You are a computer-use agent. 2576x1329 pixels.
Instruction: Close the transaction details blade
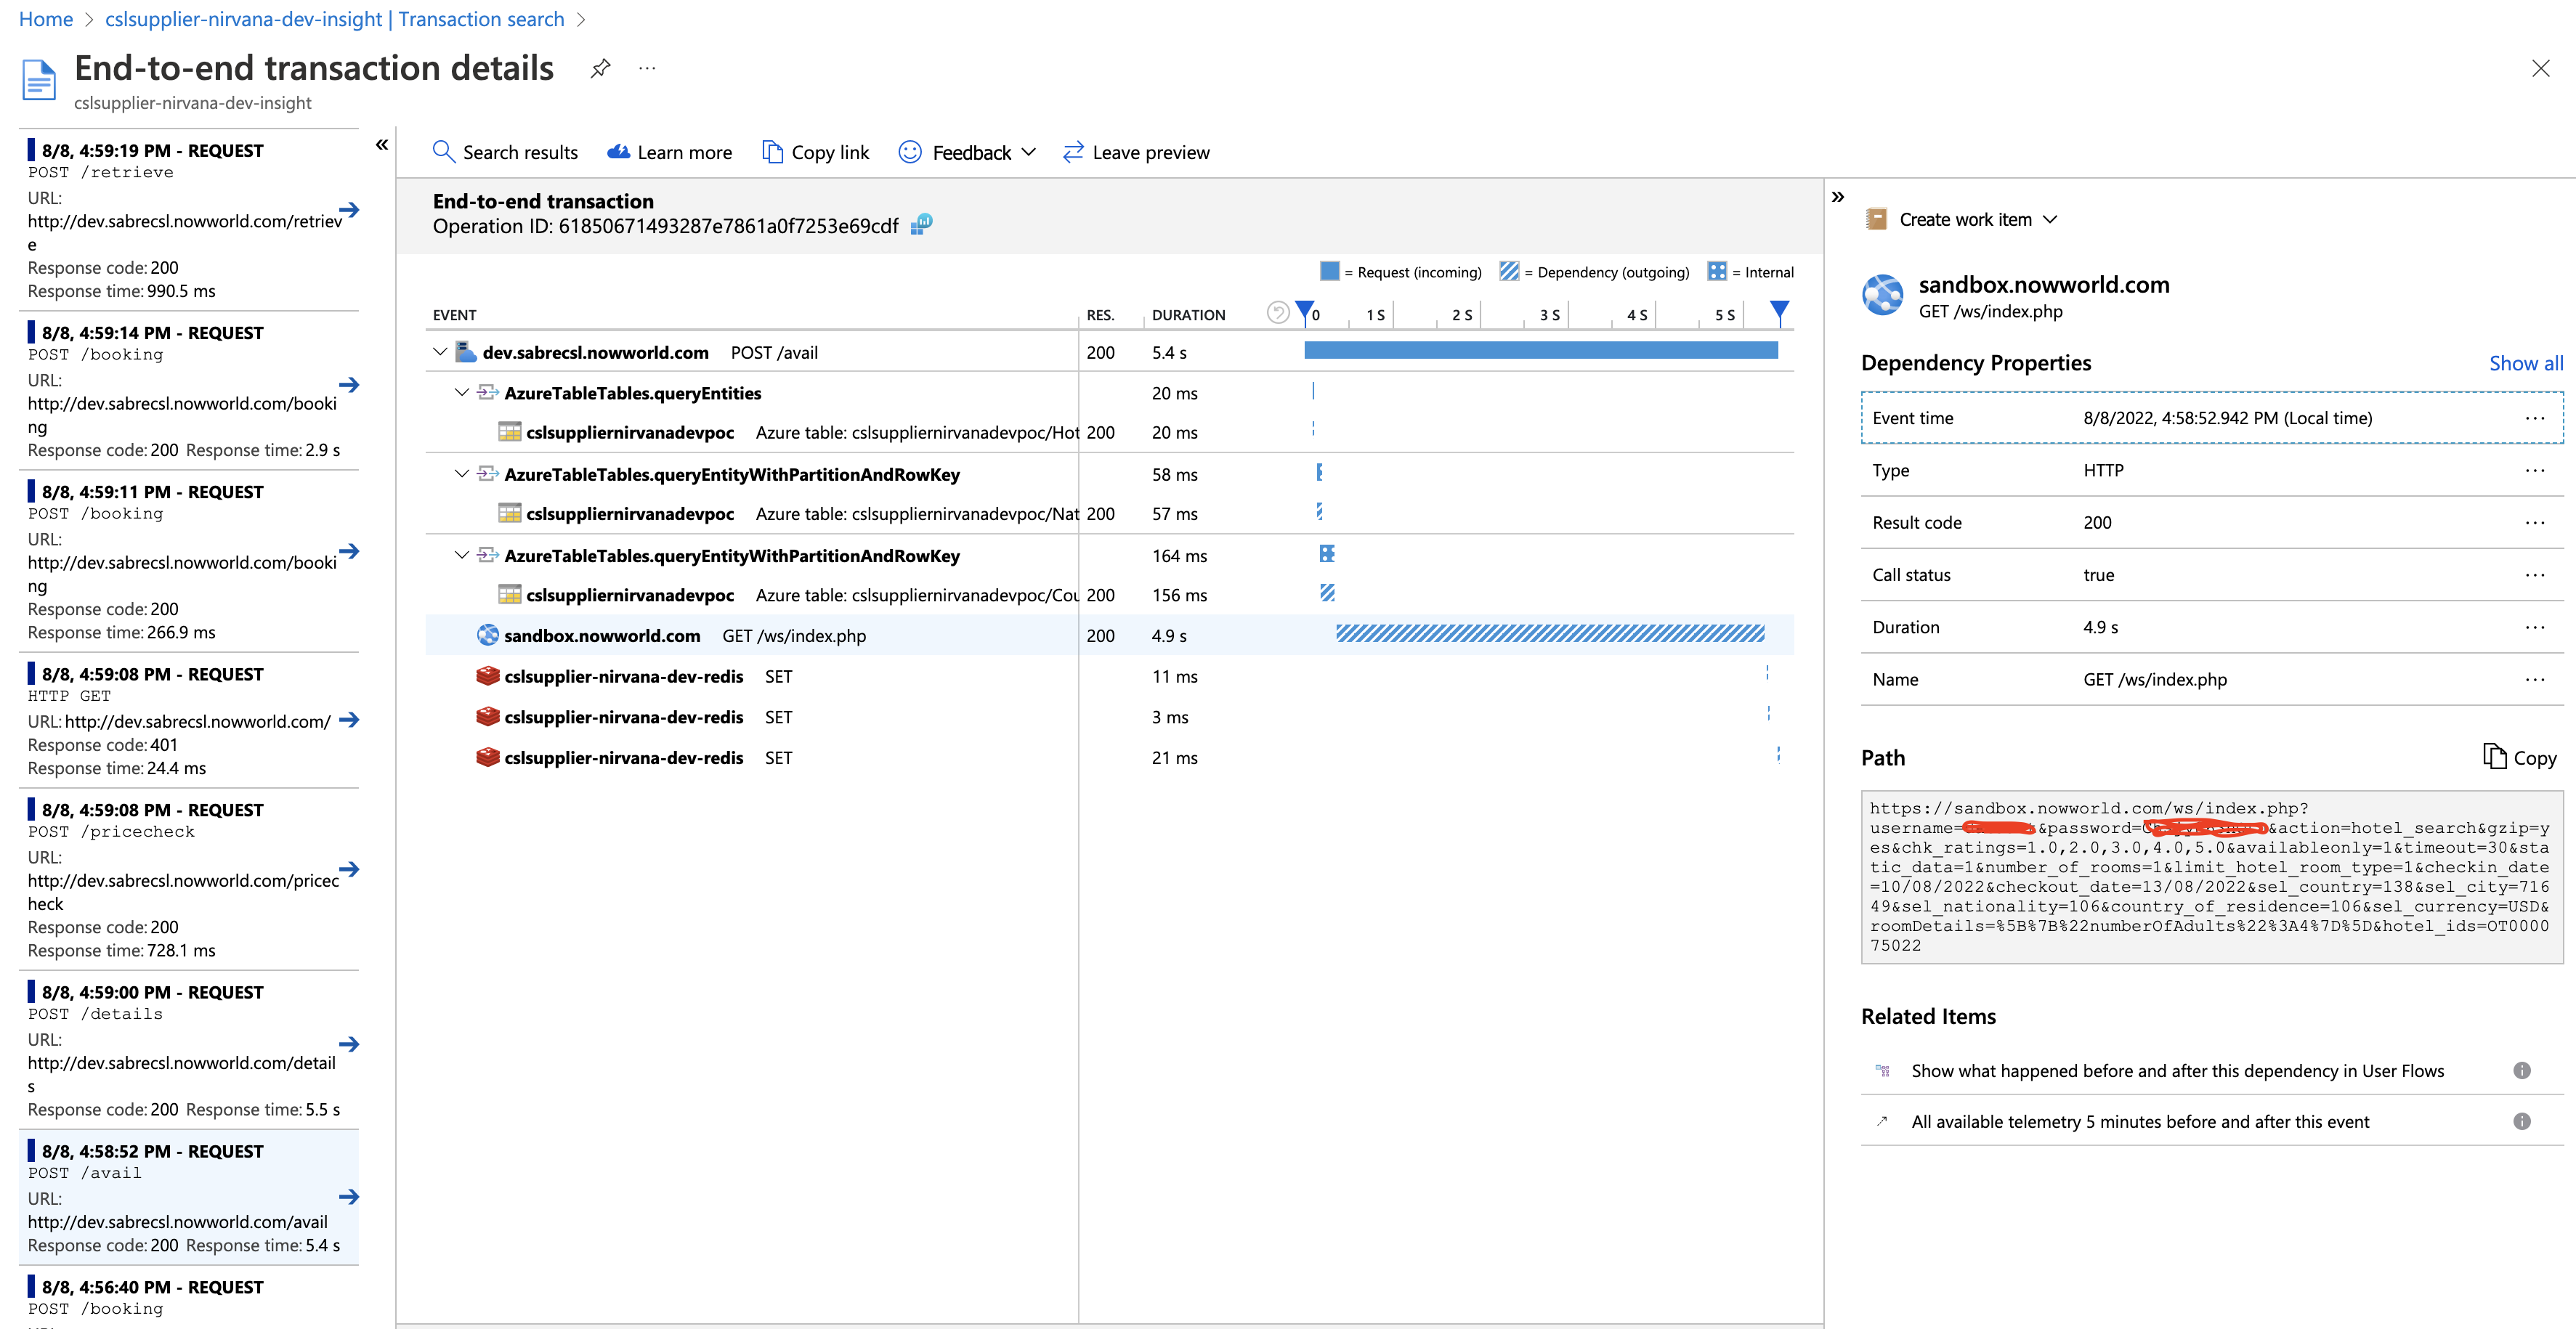[2540, 68]
